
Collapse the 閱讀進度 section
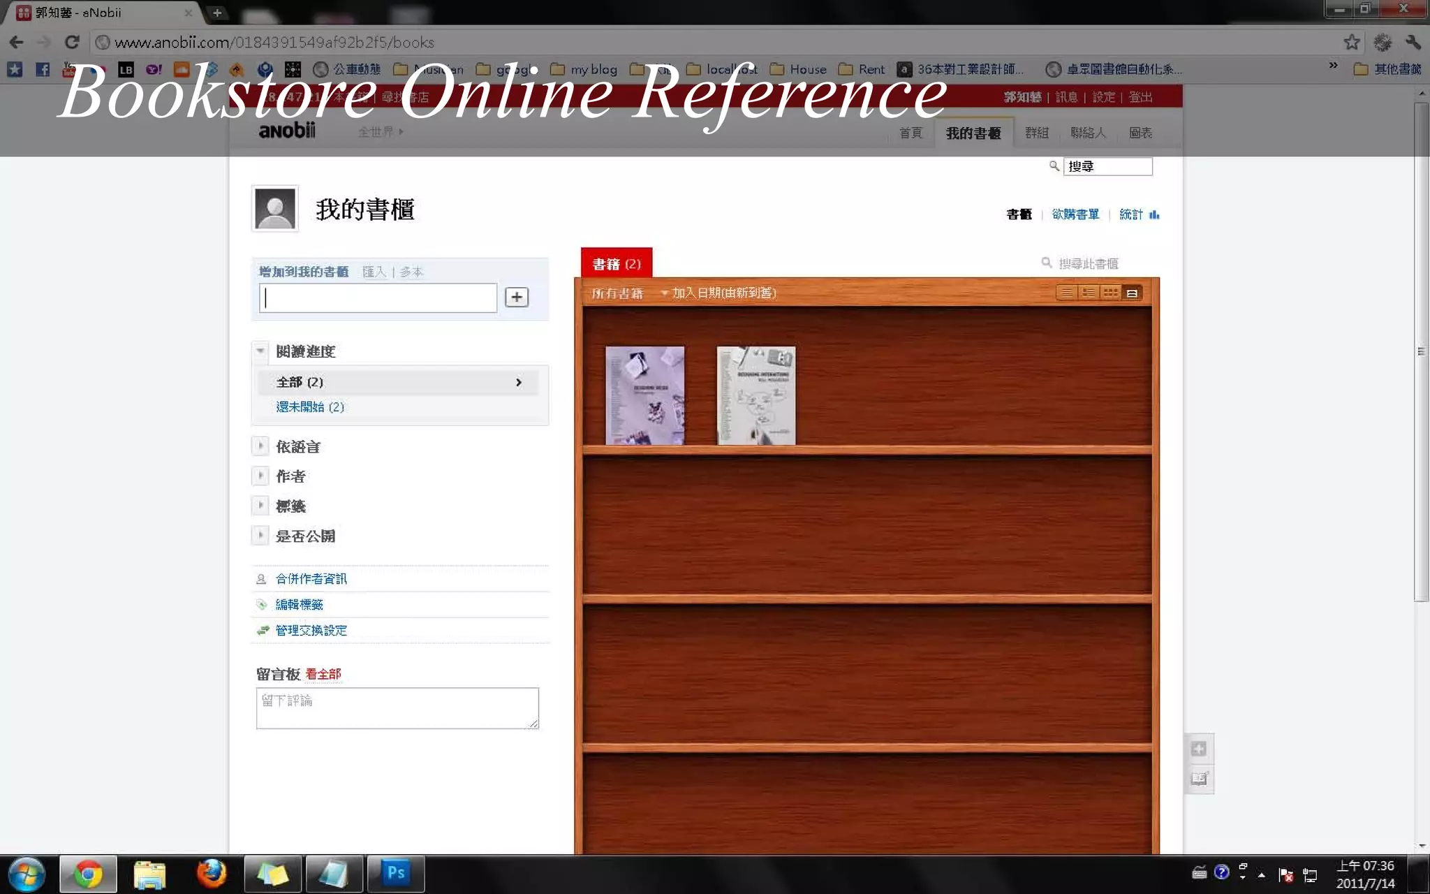pyautogui.click(x=260, y=351)
